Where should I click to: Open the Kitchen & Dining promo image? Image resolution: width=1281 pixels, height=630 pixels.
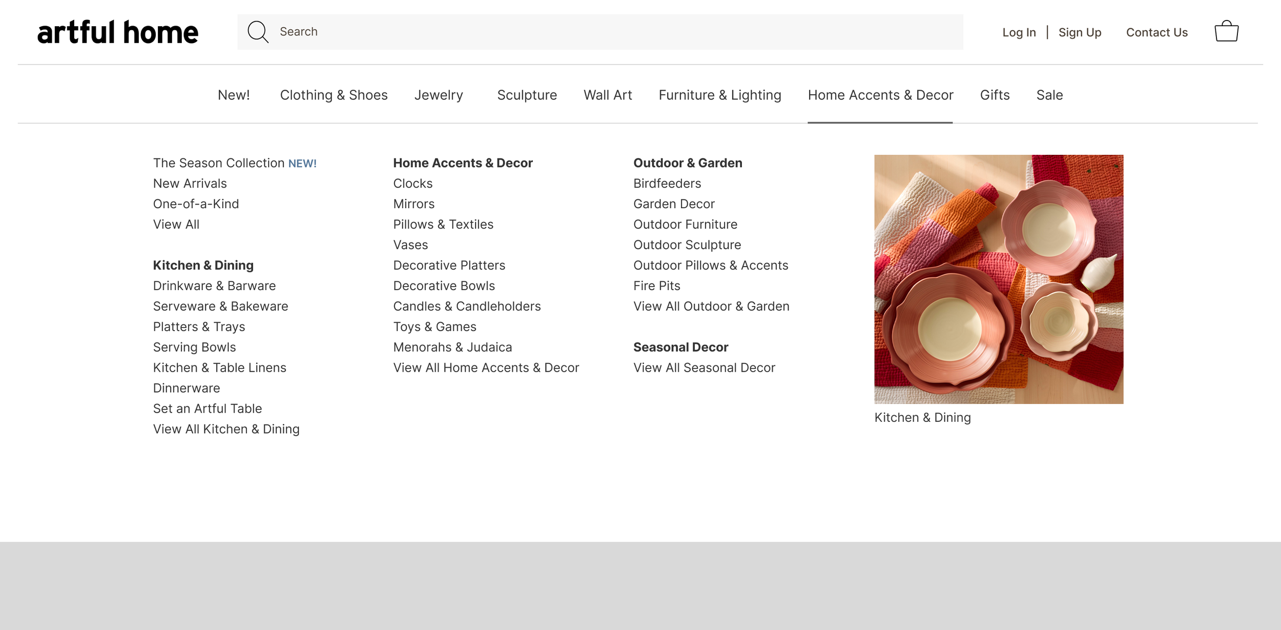[x=998, y=279]
